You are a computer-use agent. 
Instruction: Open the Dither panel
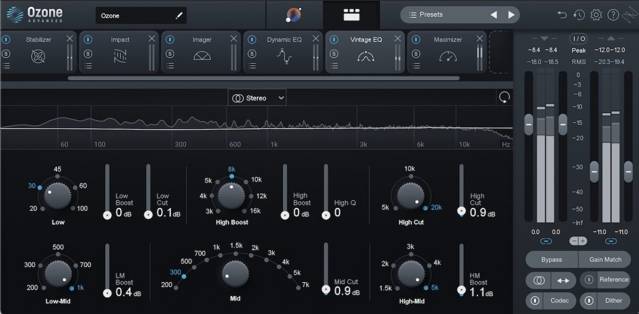click(613, 301)
